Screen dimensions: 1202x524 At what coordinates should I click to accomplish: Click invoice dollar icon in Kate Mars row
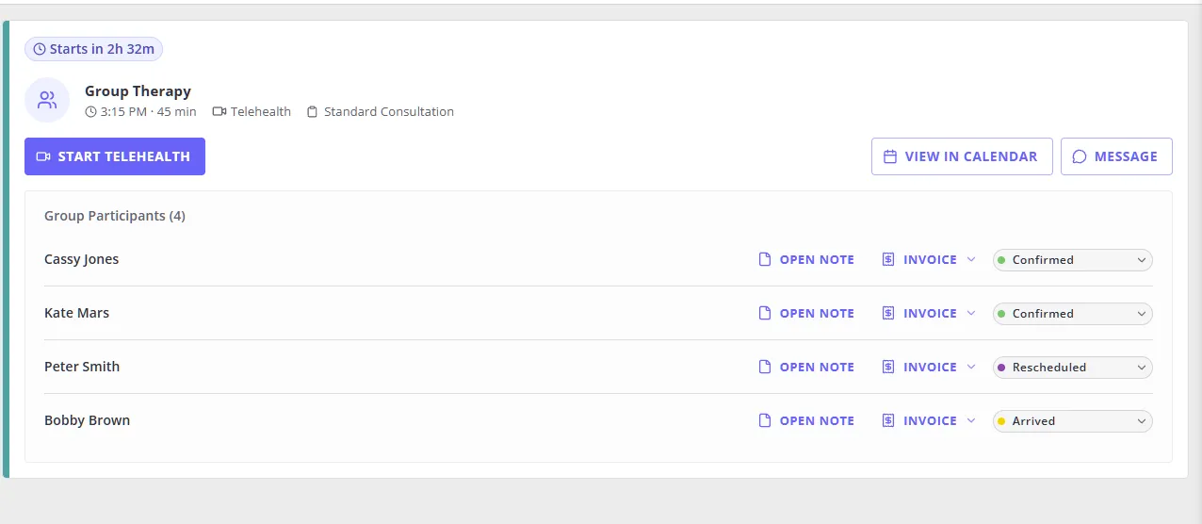[888, 314]
